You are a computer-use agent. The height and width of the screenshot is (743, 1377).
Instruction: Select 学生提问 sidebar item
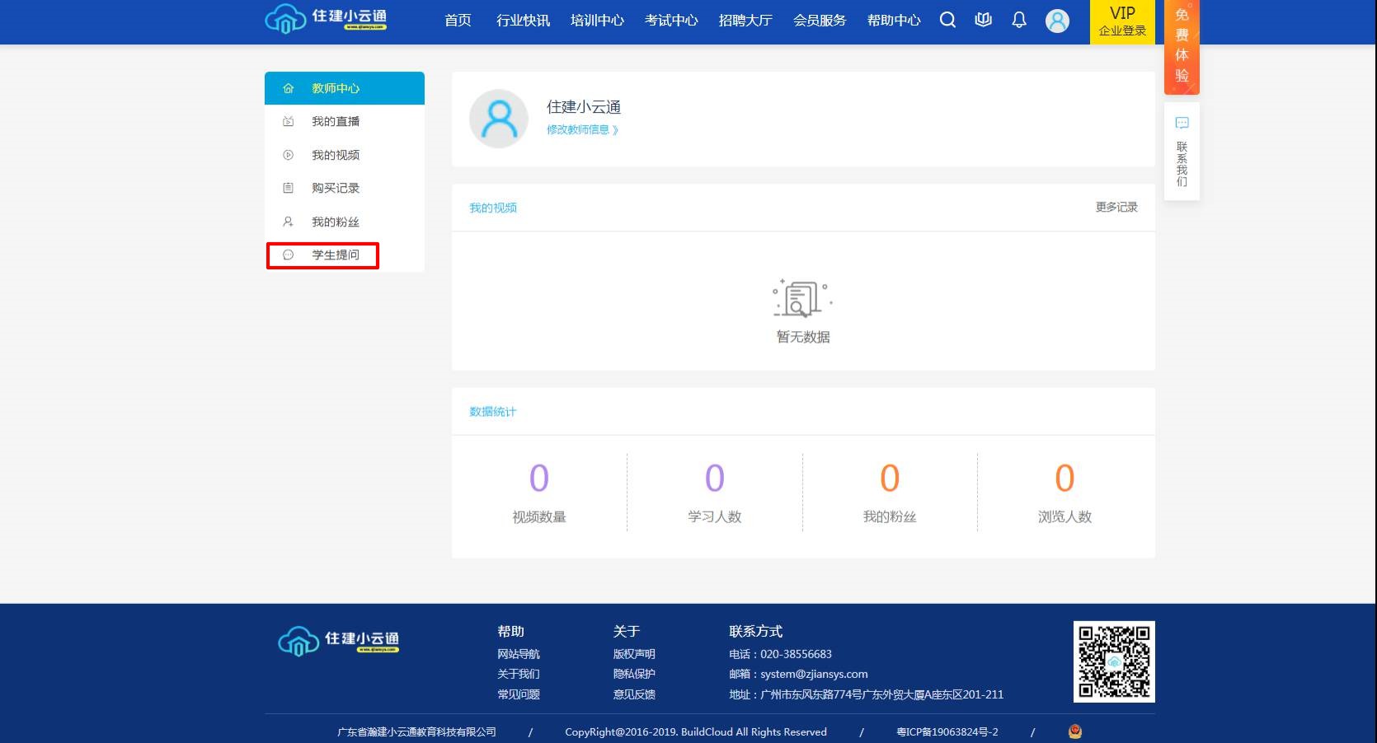pos(336,255)
